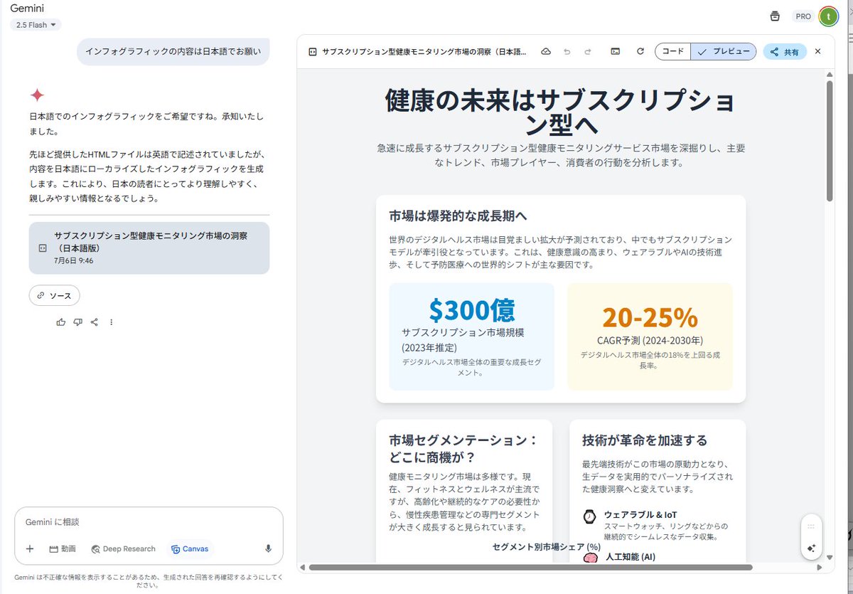Open the 2.5 Flash model selector
The width and height of the screenshot is (853, 594).
point(36,25)
